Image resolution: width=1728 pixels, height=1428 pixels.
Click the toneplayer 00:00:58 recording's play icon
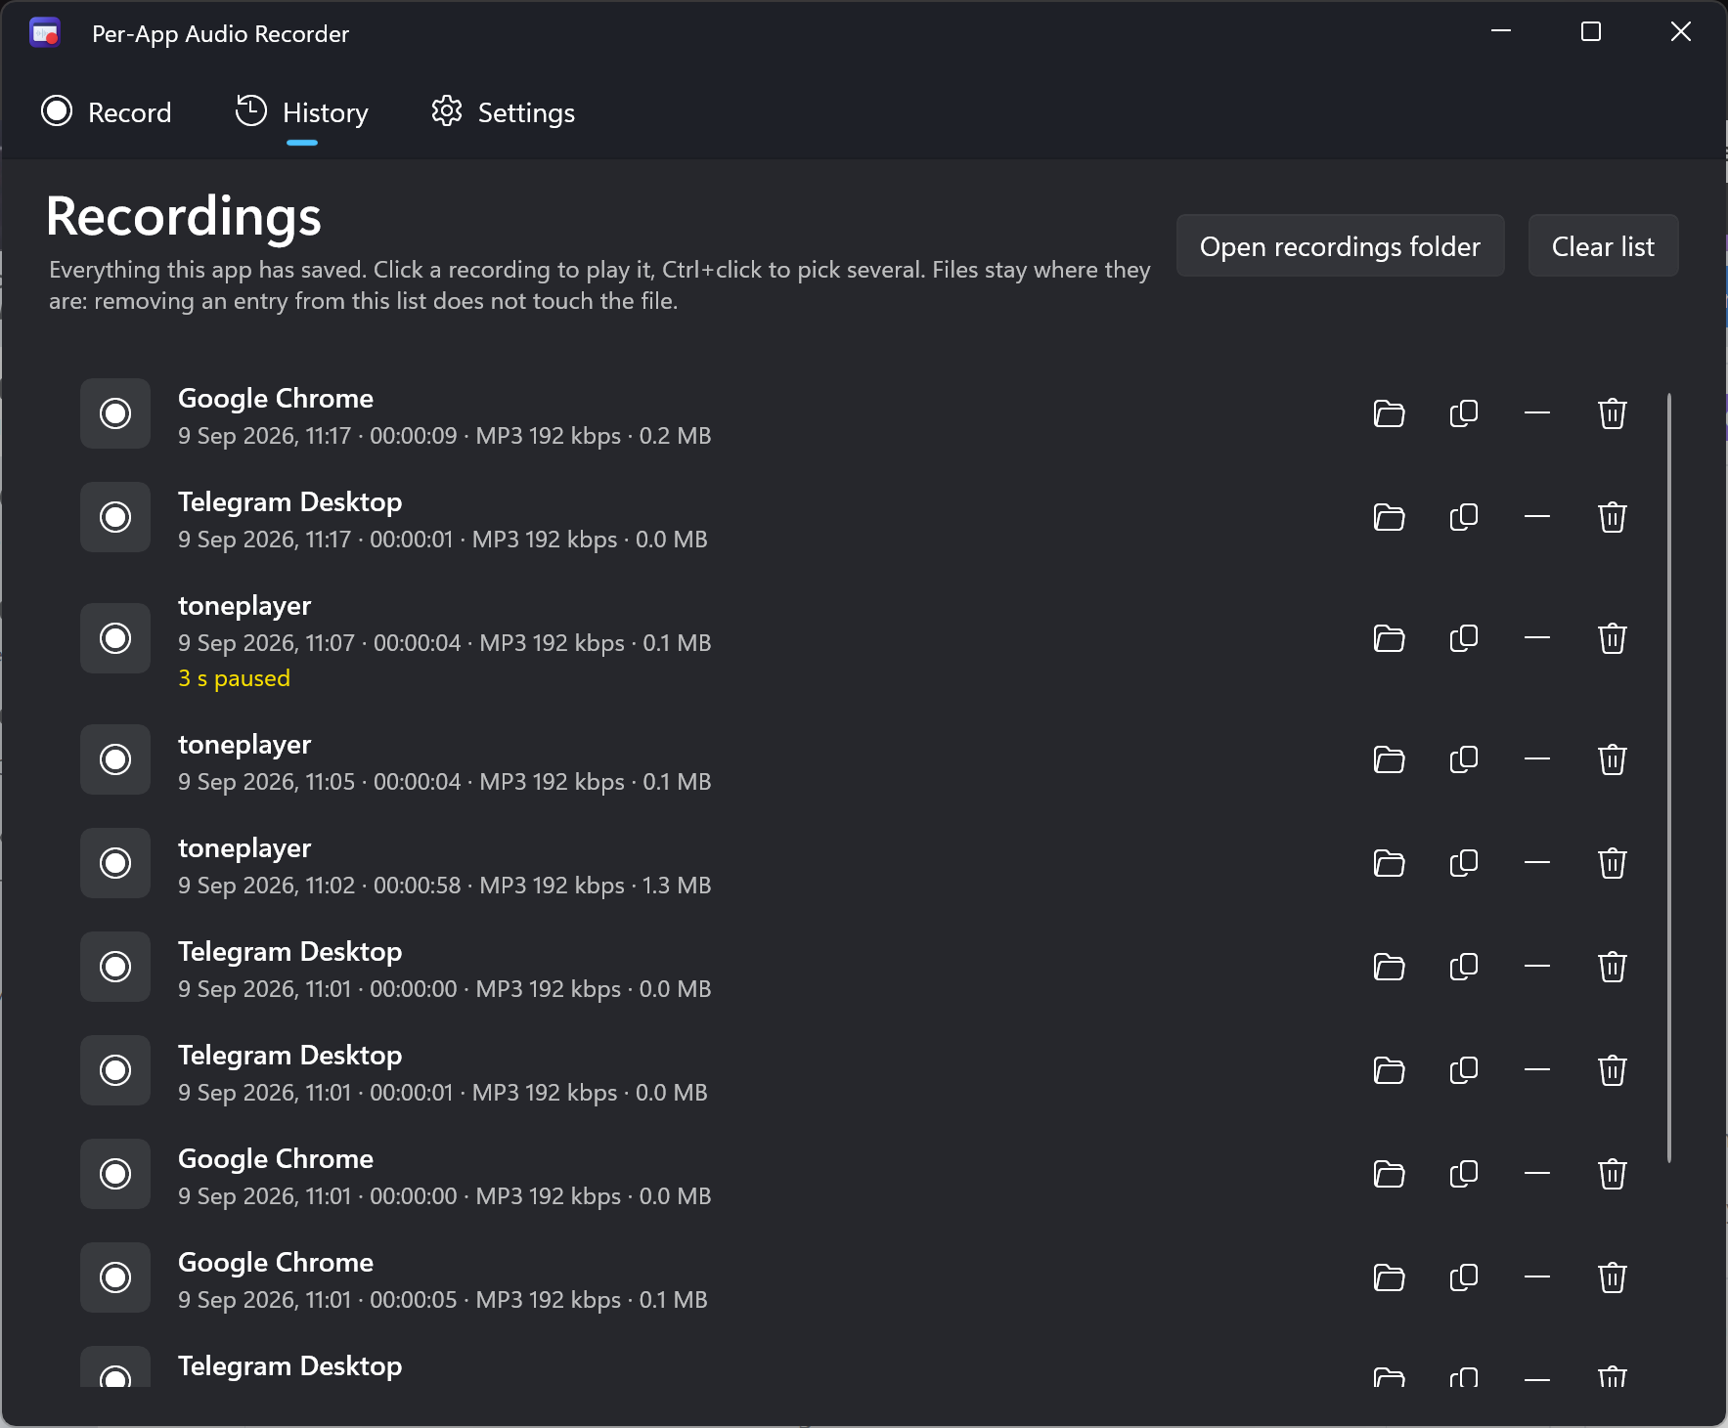click(115, 863)
